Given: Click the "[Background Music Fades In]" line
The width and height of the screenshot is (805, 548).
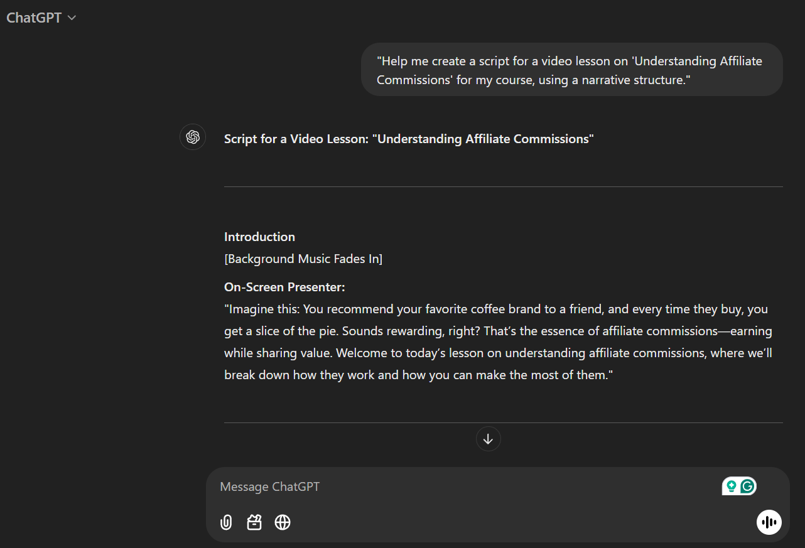Looking at the screenshot, I should (x=303, y=259).
